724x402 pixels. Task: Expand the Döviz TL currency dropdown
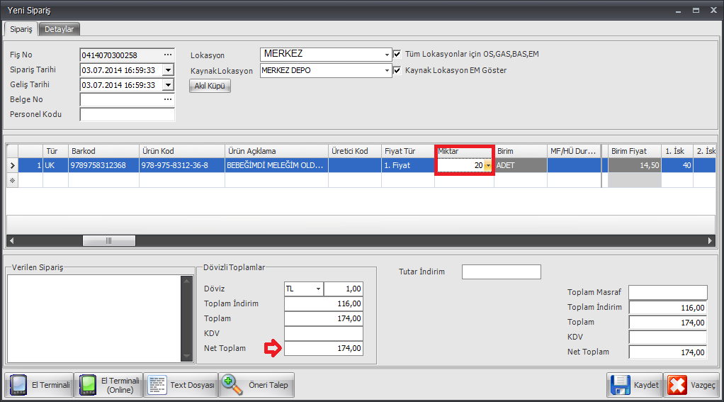point(318,289)
